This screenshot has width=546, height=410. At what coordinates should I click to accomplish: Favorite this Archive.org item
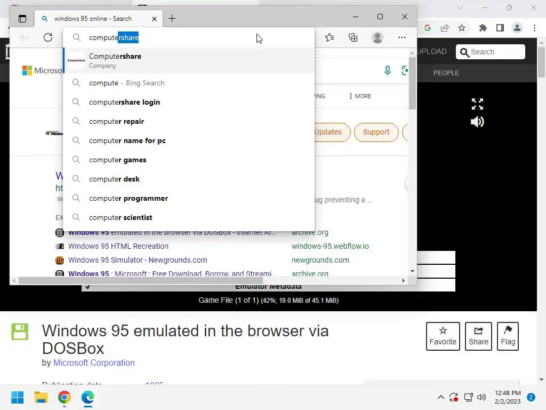[443, 336]
